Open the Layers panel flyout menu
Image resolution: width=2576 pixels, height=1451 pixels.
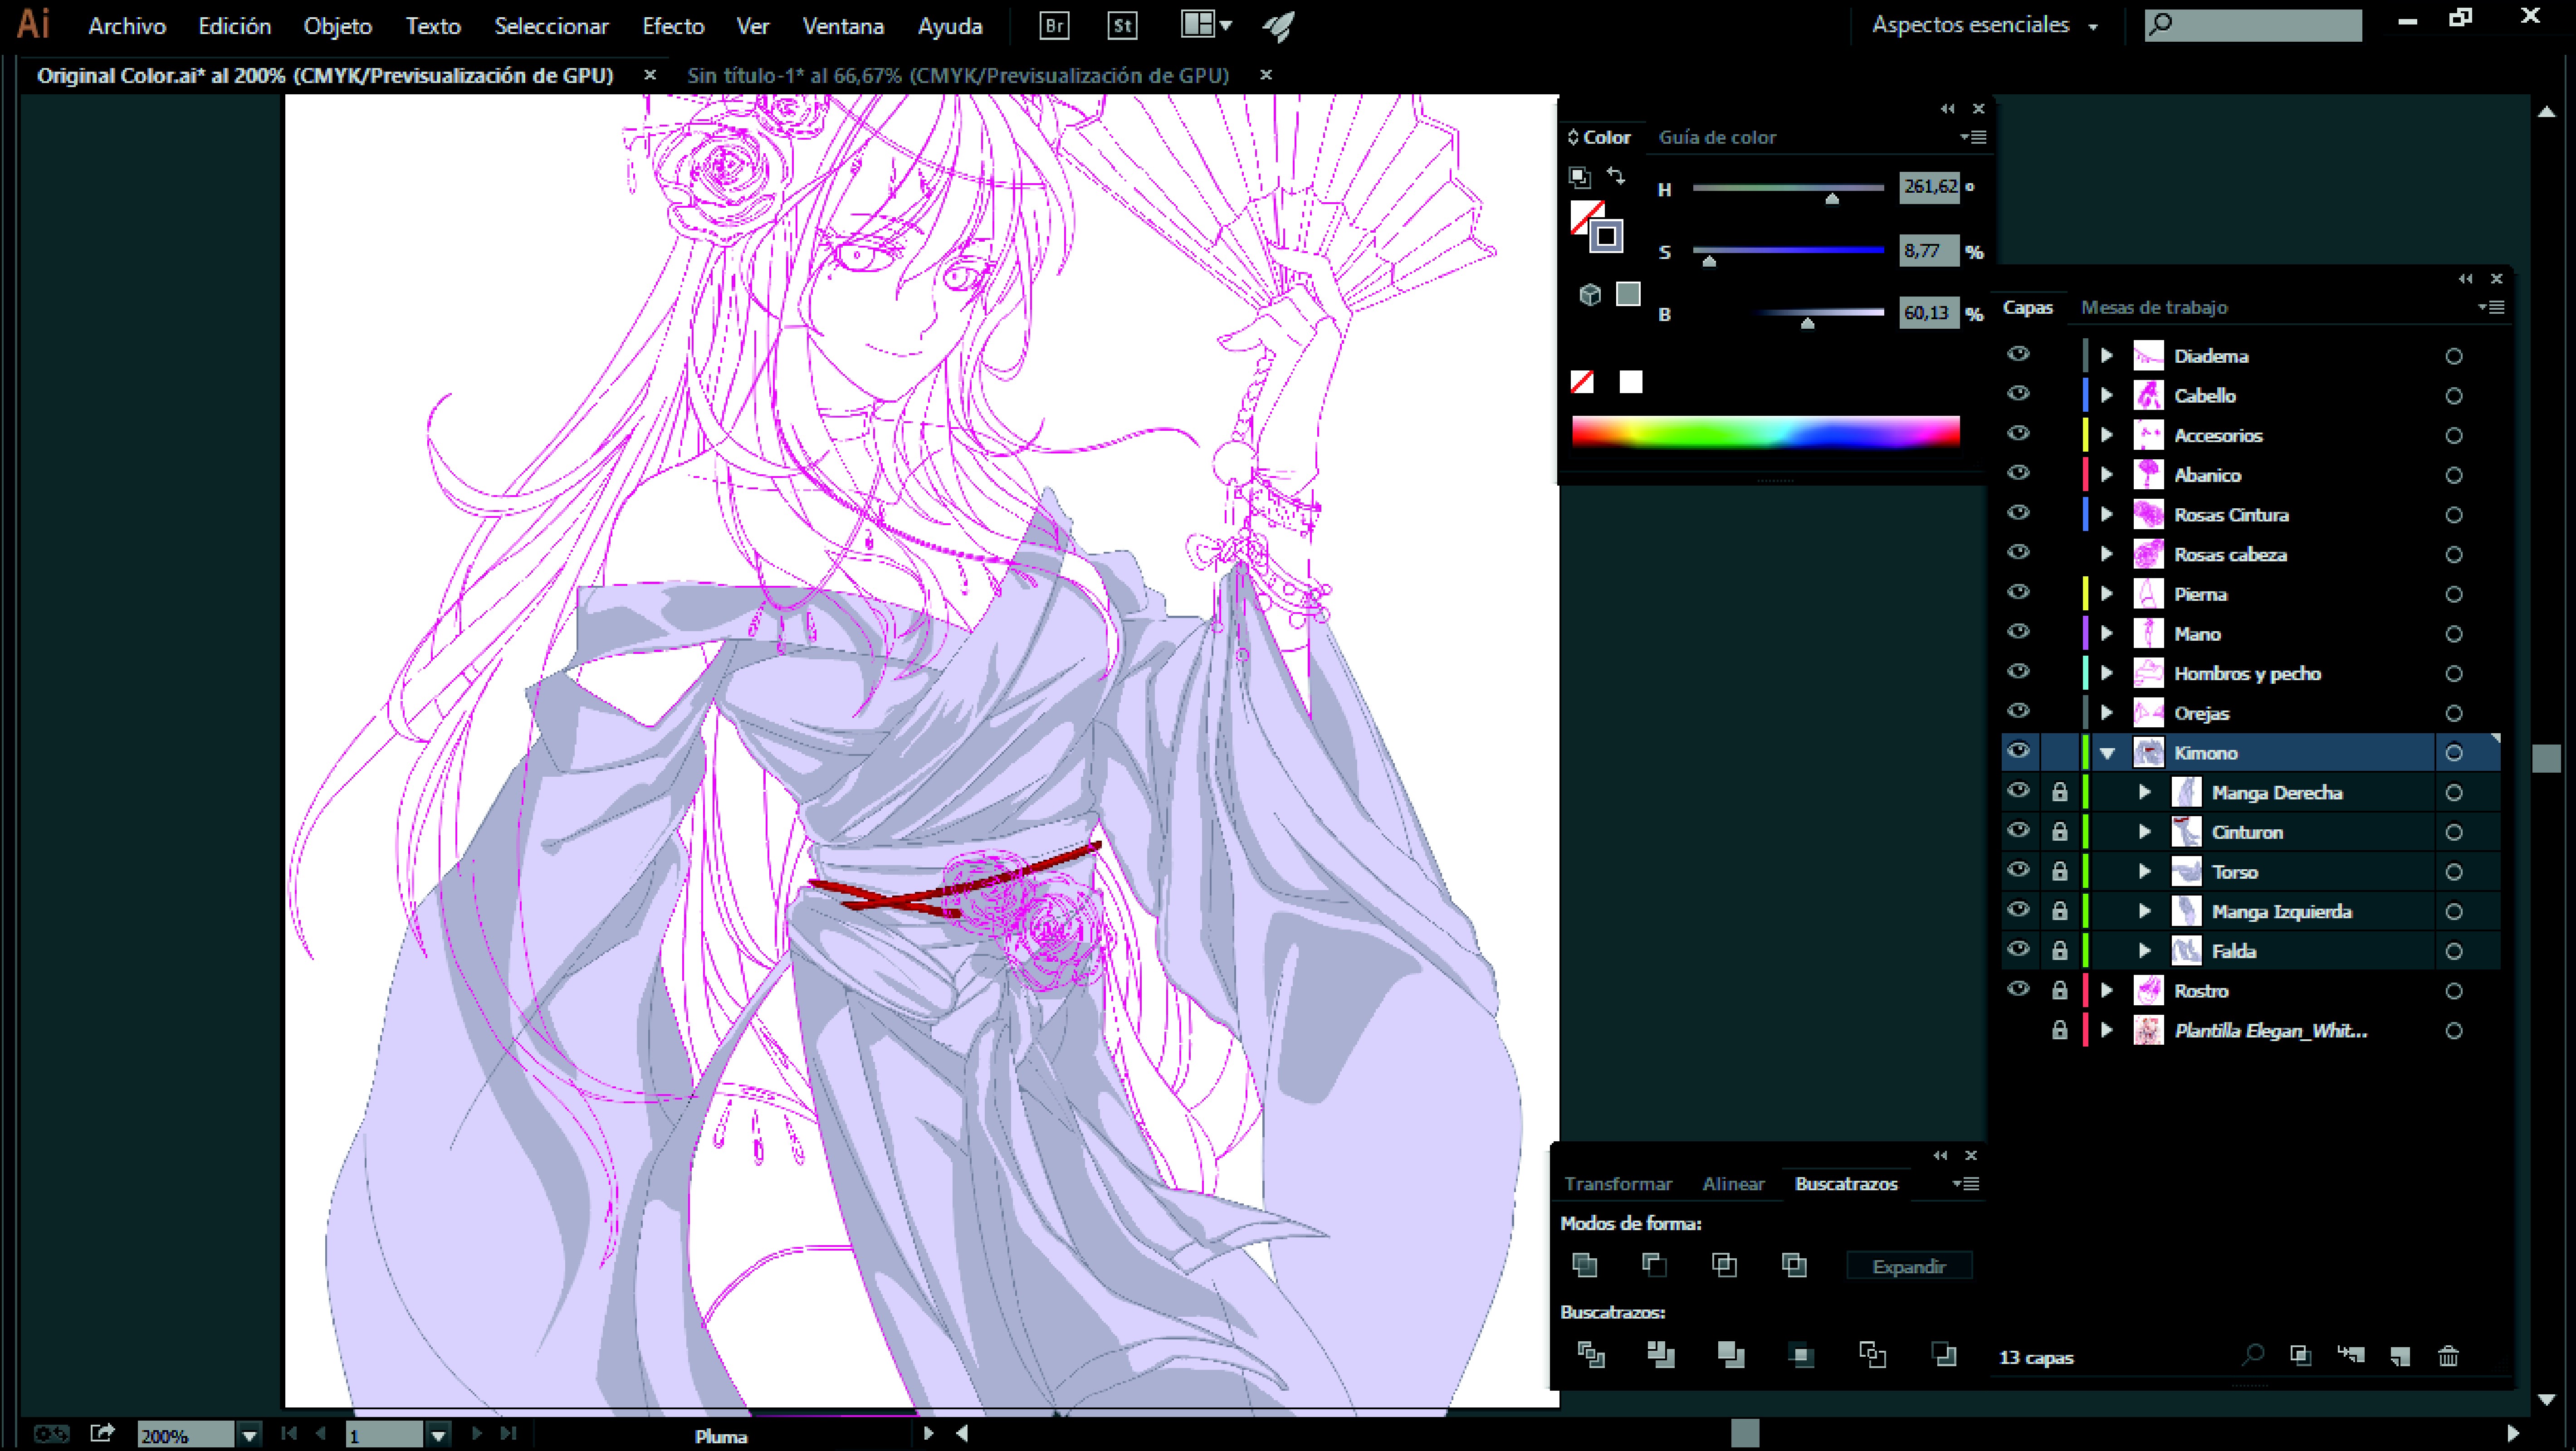(x=2491, y=307)
